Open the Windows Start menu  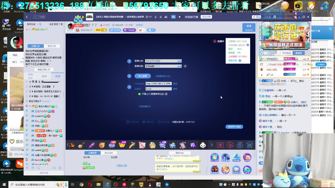click(x=4, y=185)
